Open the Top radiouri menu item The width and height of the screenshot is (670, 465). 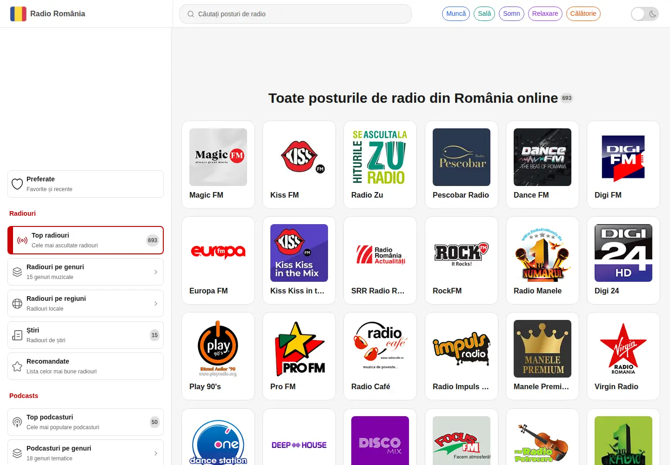pyautogui.click(x=86, y=240)
